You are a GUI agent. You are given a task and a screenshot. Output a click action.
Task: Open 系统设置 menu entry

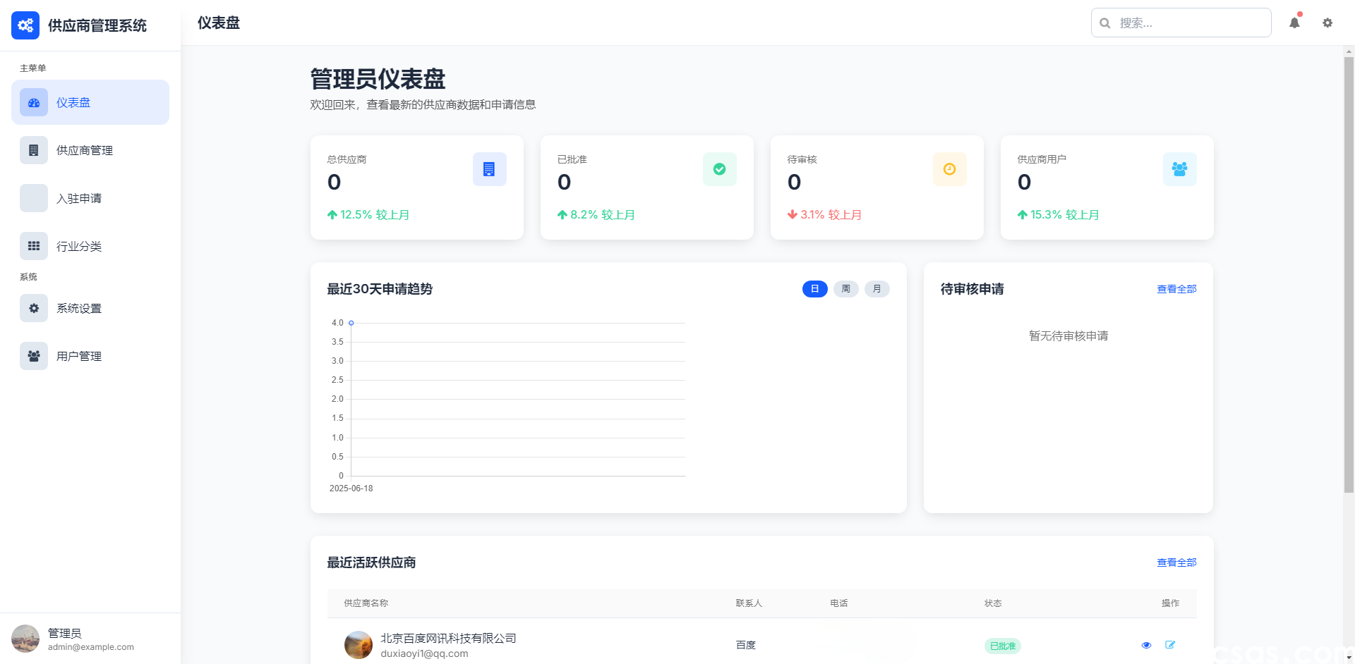click(90, 308)
